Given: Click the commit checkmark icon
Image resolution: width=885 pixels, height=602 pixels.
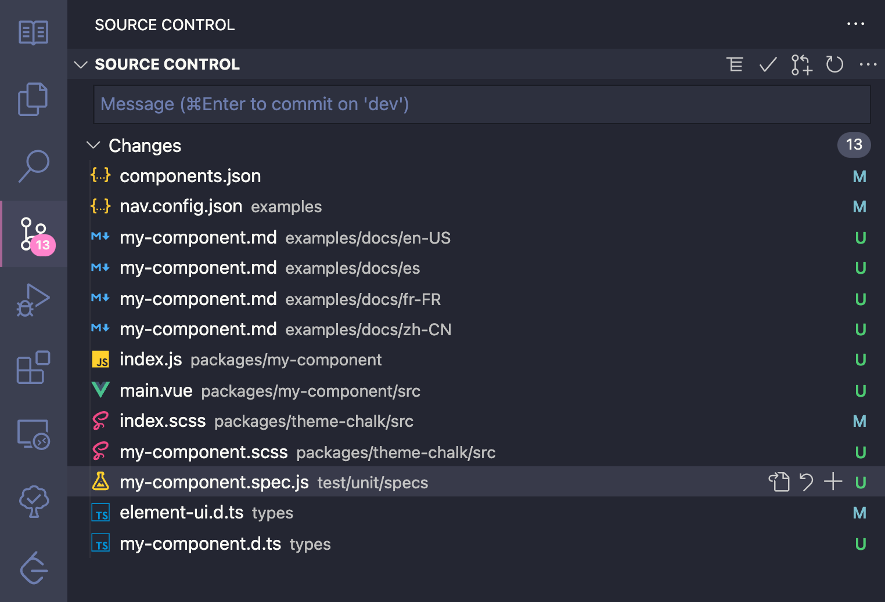Looking at the screenshot, I should (x=768, y=64).
